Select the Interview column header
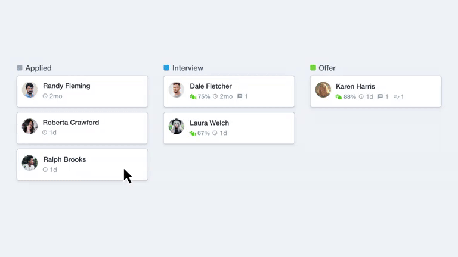Image resolution: width=458 pixels, height=257 pixels. 187,68
